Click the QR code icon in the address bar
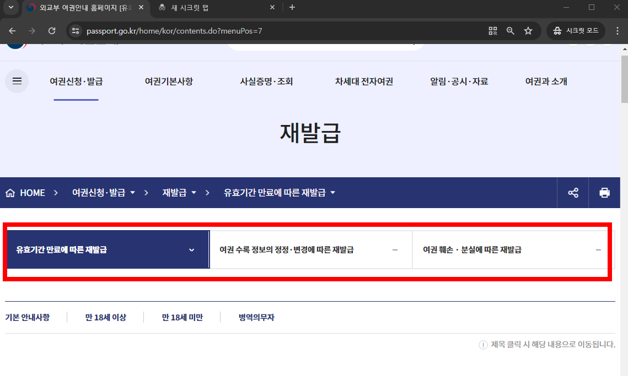628x376 pixels. click(492, 31)
